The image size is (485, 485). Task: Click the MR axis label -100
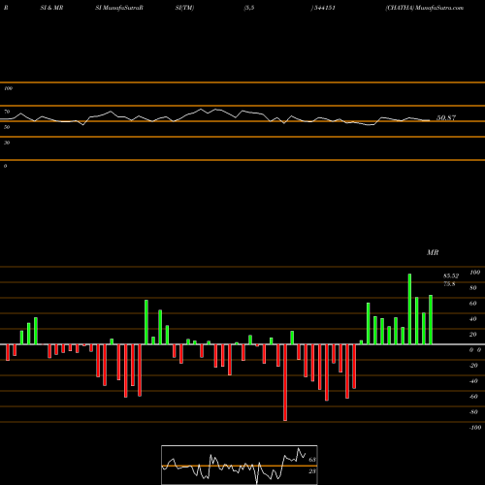tap(475, 428)
